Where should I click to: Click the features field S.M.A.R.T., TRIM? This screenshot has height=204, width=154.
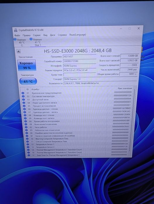pyautogui.click(x=100, y=83)
